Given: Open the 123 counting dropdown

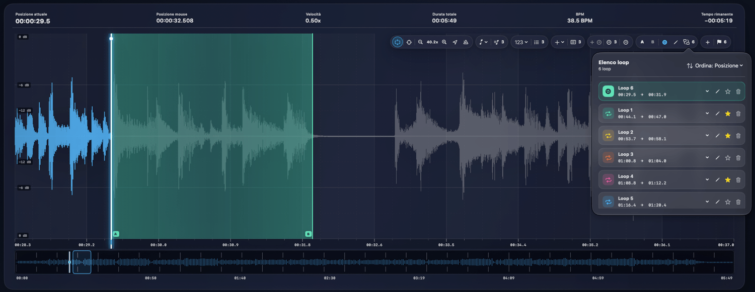Looking at the screenshot, I should point(521,42).
